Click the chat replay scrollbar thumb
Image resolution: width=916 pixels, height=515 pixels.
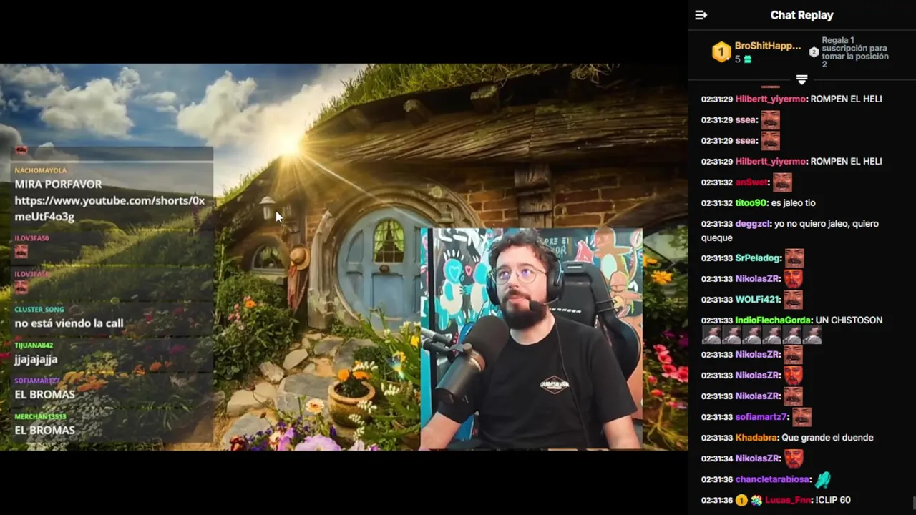[913, 503]
